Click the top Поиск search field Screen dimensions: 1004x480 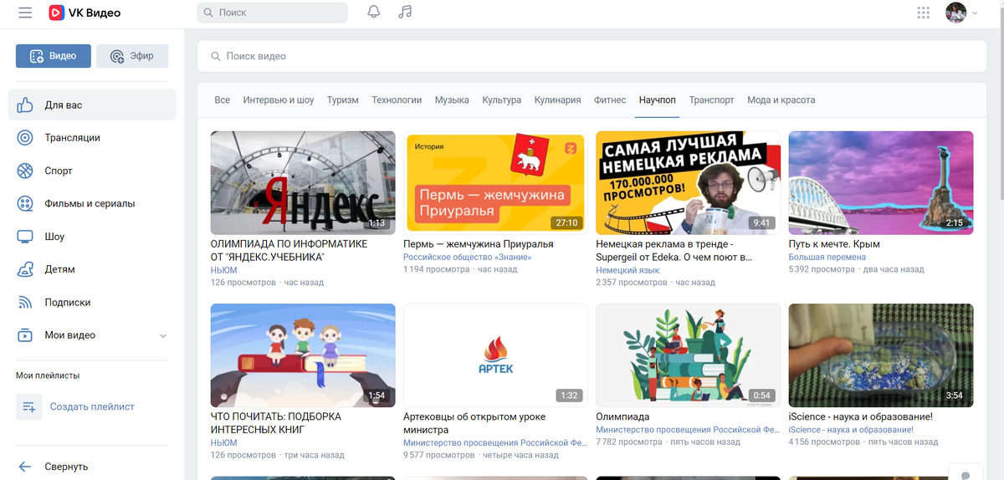pos(272,13)
